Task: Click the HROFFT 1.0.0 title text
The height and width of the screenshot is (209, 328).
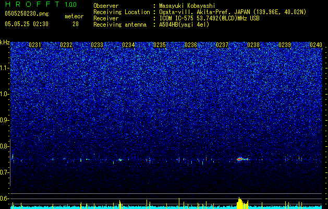Action: click(41, 4)
